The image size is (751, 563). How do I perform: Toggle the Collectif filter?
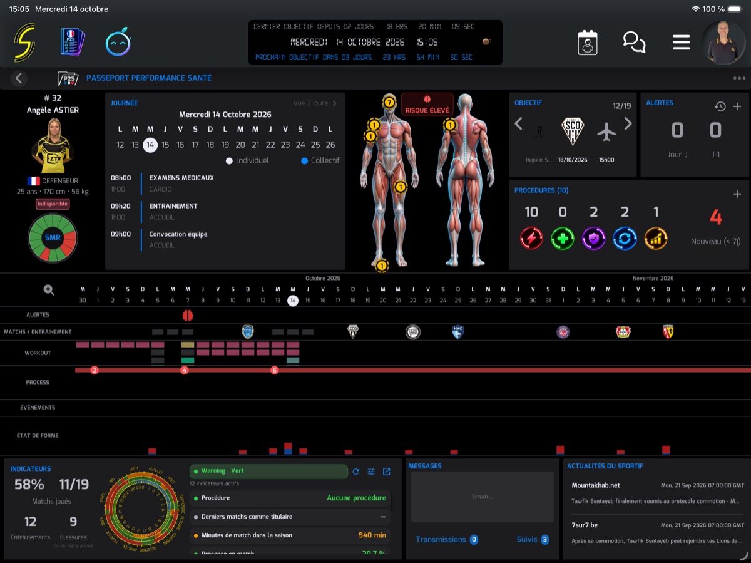(x=320, y=160)
